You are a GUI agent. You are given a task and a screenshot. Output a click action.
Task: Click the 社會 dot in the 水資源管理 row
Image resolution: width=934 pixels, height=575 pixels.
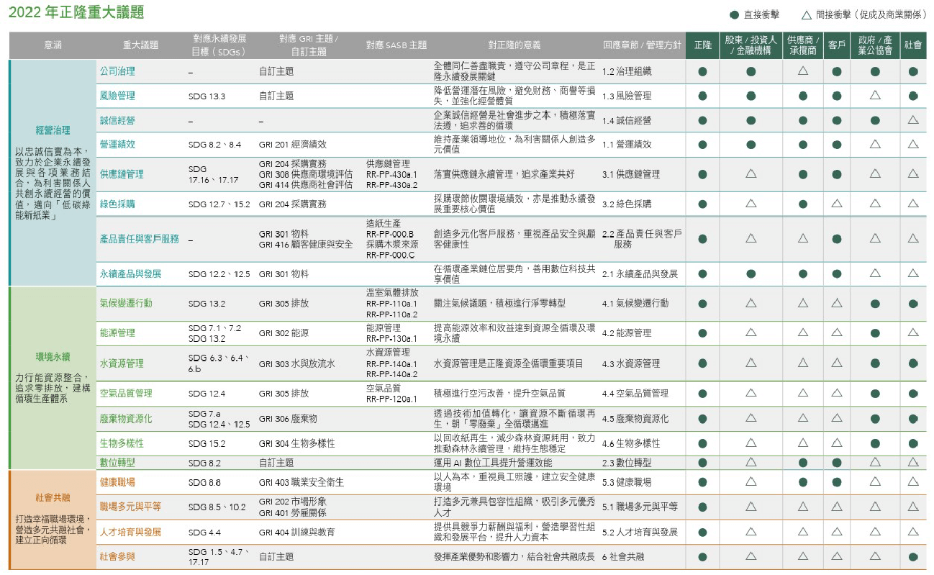tap(913, 363)
